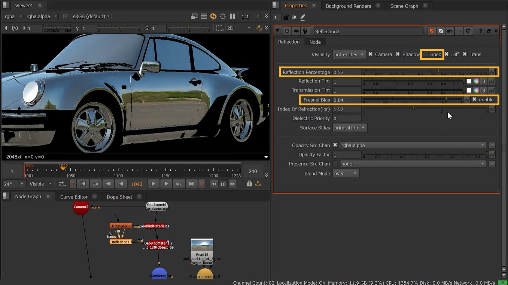Screen dimensions: 508x285
Task: Switch to the Scene Graph tab
Action: tap(404, 6)
